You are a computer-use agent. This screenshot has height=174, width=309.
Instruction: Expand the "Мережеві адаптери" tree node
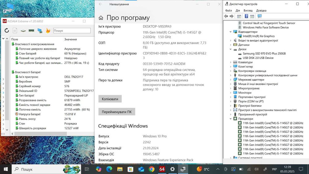coord(231,80)
